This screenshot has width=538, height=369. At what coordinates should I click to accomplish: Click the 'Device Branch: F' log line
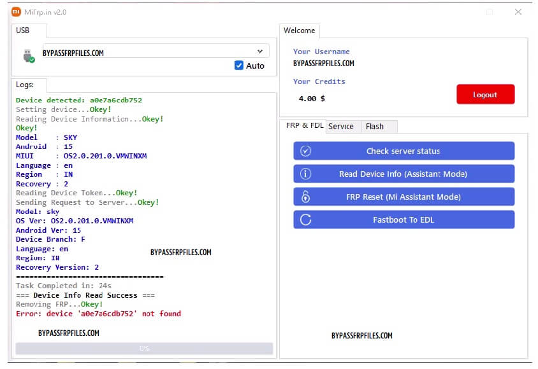[50, 239]
